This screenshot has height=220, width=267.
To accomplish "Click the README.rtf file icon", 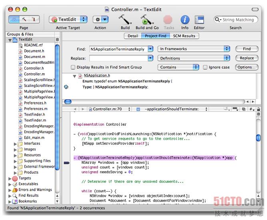I will [20, 45].
